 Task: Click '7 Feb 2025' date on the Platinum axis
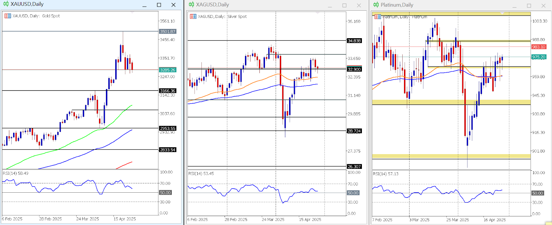click(x=382, y=220)
